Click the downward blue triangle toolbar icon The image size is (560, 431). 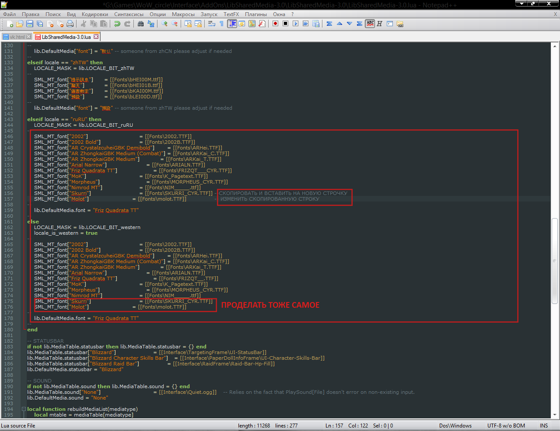pos(349,24)
